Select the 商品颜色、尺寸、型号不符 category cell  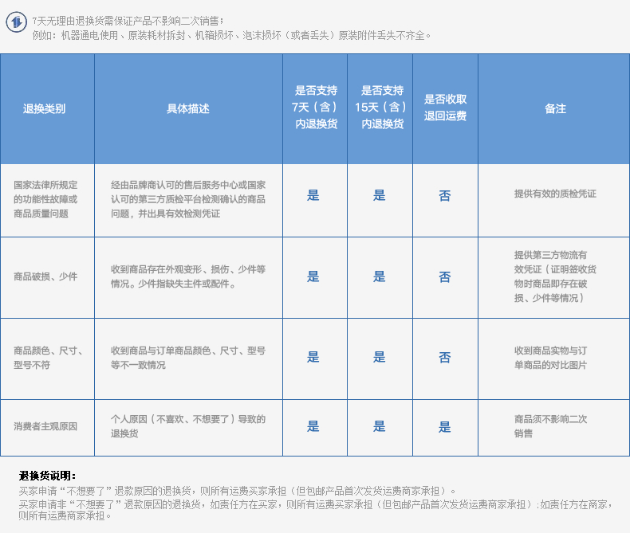(x=48, y=358)
